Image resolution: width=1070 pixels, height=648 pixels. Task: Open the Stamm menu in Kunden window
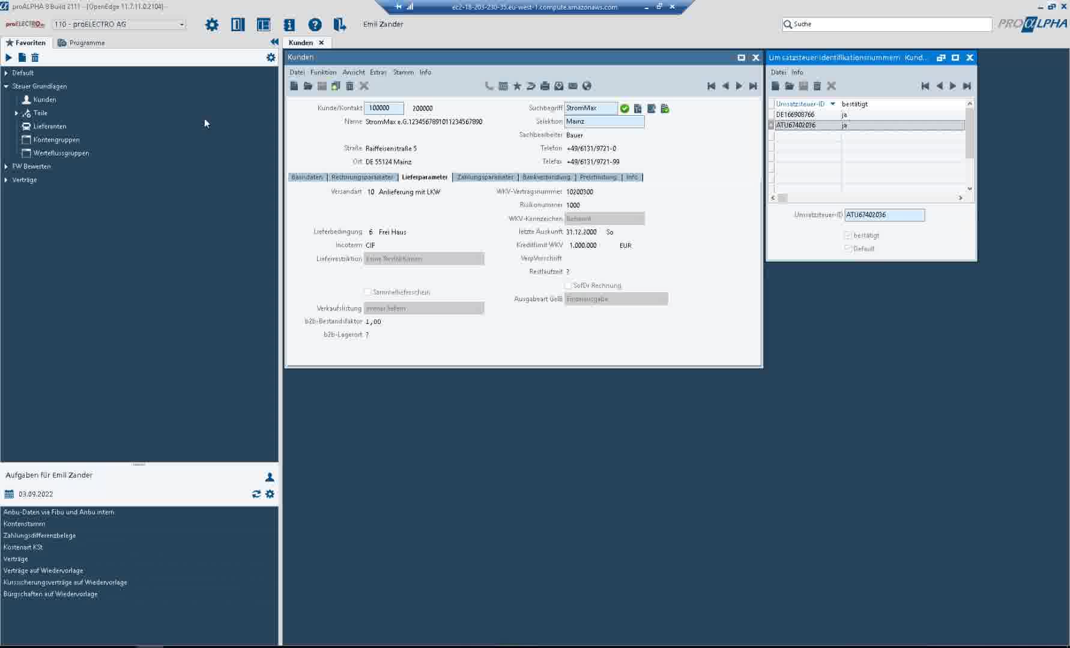[x=404, y=72]
